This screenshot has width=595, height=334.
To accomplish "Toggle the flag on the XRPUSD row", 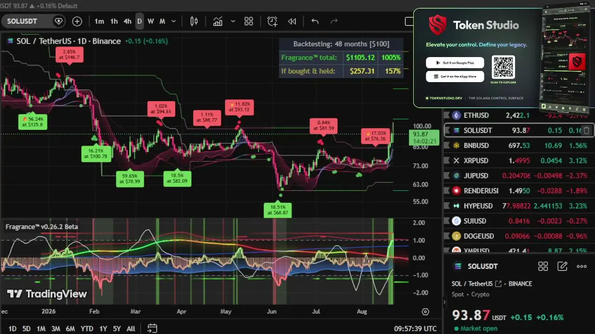I will tap(447, 161).
